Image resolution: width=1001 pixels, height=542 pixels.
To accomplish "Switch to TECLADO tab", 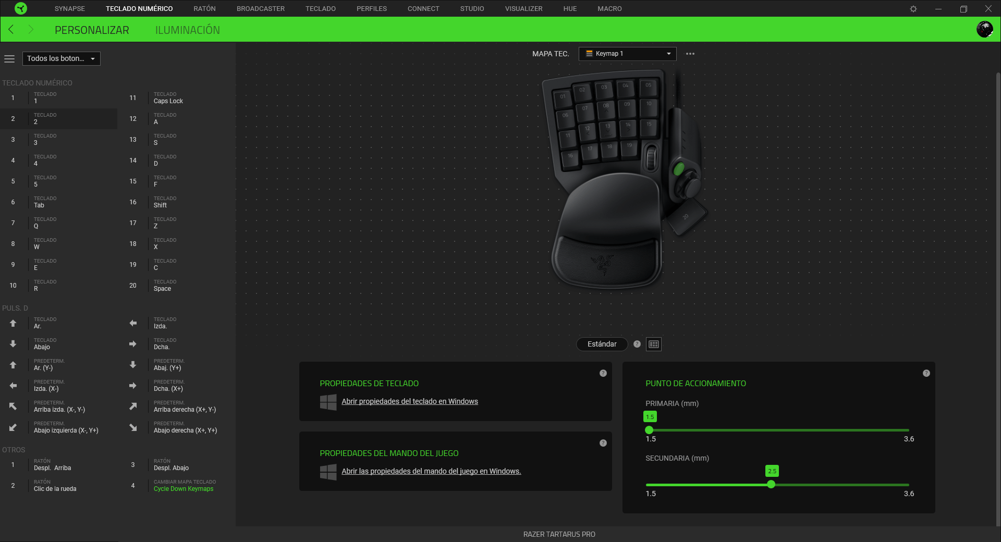I will [320, 9].
